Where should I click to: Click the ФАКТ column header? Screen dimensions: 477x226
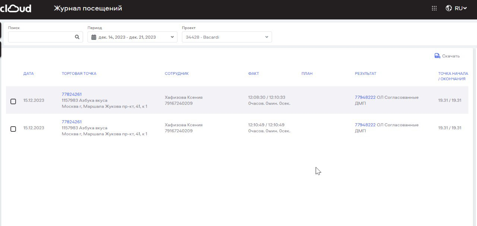[x=253, y=73]
